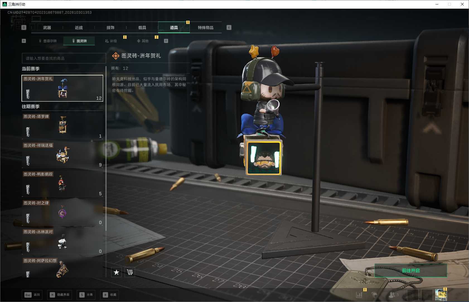Click the flag icon in bottom bar
The image size is (469, 302).
(375, 295)
